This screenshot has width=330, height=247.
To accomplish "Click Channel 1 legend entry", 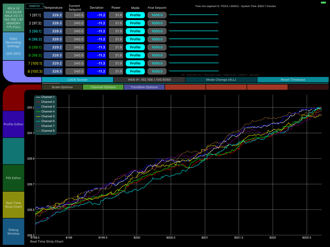I will click(x=45, y=97).
